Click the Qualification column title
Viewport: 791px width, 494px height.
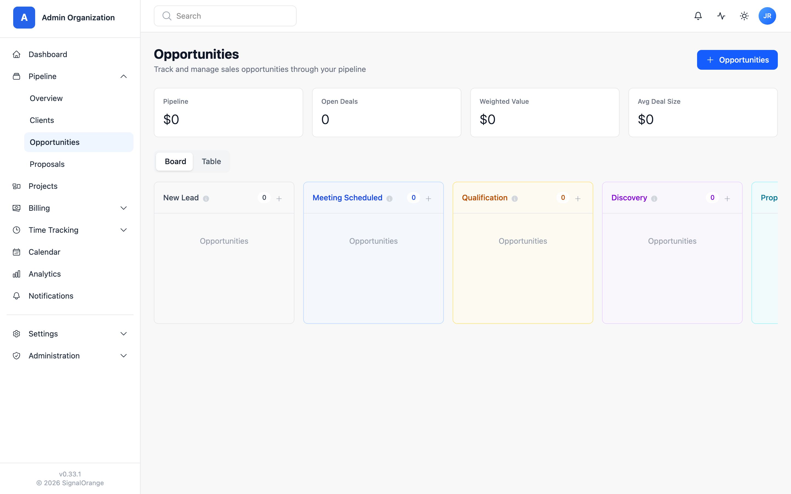click(485, 198)
